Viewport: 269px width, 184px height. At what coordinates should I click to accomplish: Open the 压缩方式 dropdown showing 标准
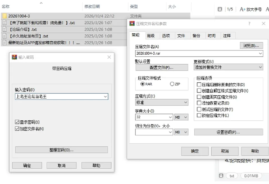(x=162, y=103)
